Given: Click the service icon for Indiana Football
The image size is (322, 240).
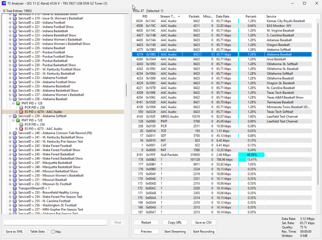Looking at the screenshot, I should pyautogui.click(x=15, y=23).
